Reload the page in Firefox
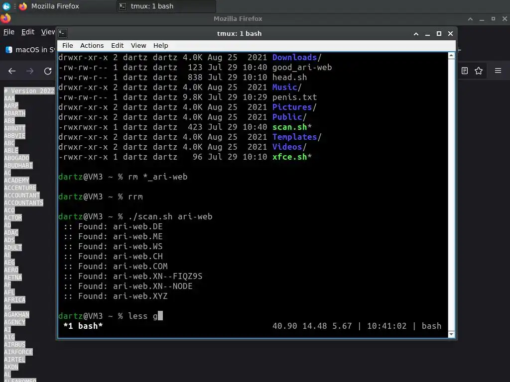 [x=48, y=71]
